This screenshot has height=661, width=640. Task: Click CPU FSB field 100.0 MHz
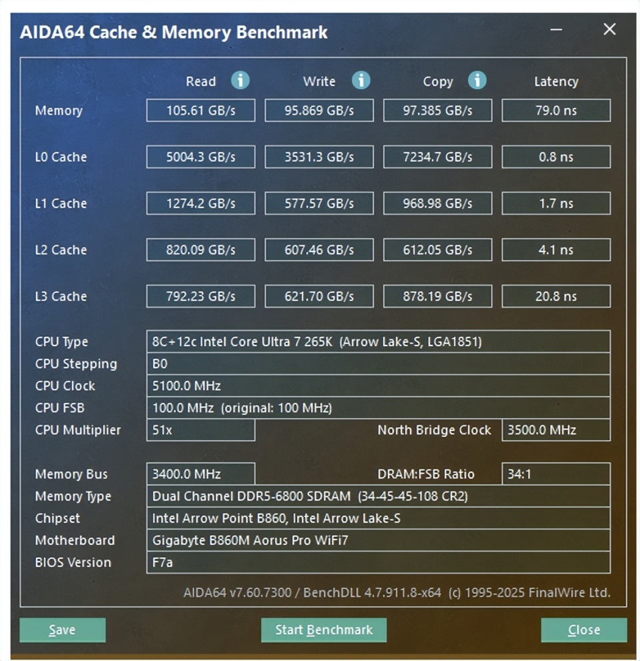coord(379,408)
